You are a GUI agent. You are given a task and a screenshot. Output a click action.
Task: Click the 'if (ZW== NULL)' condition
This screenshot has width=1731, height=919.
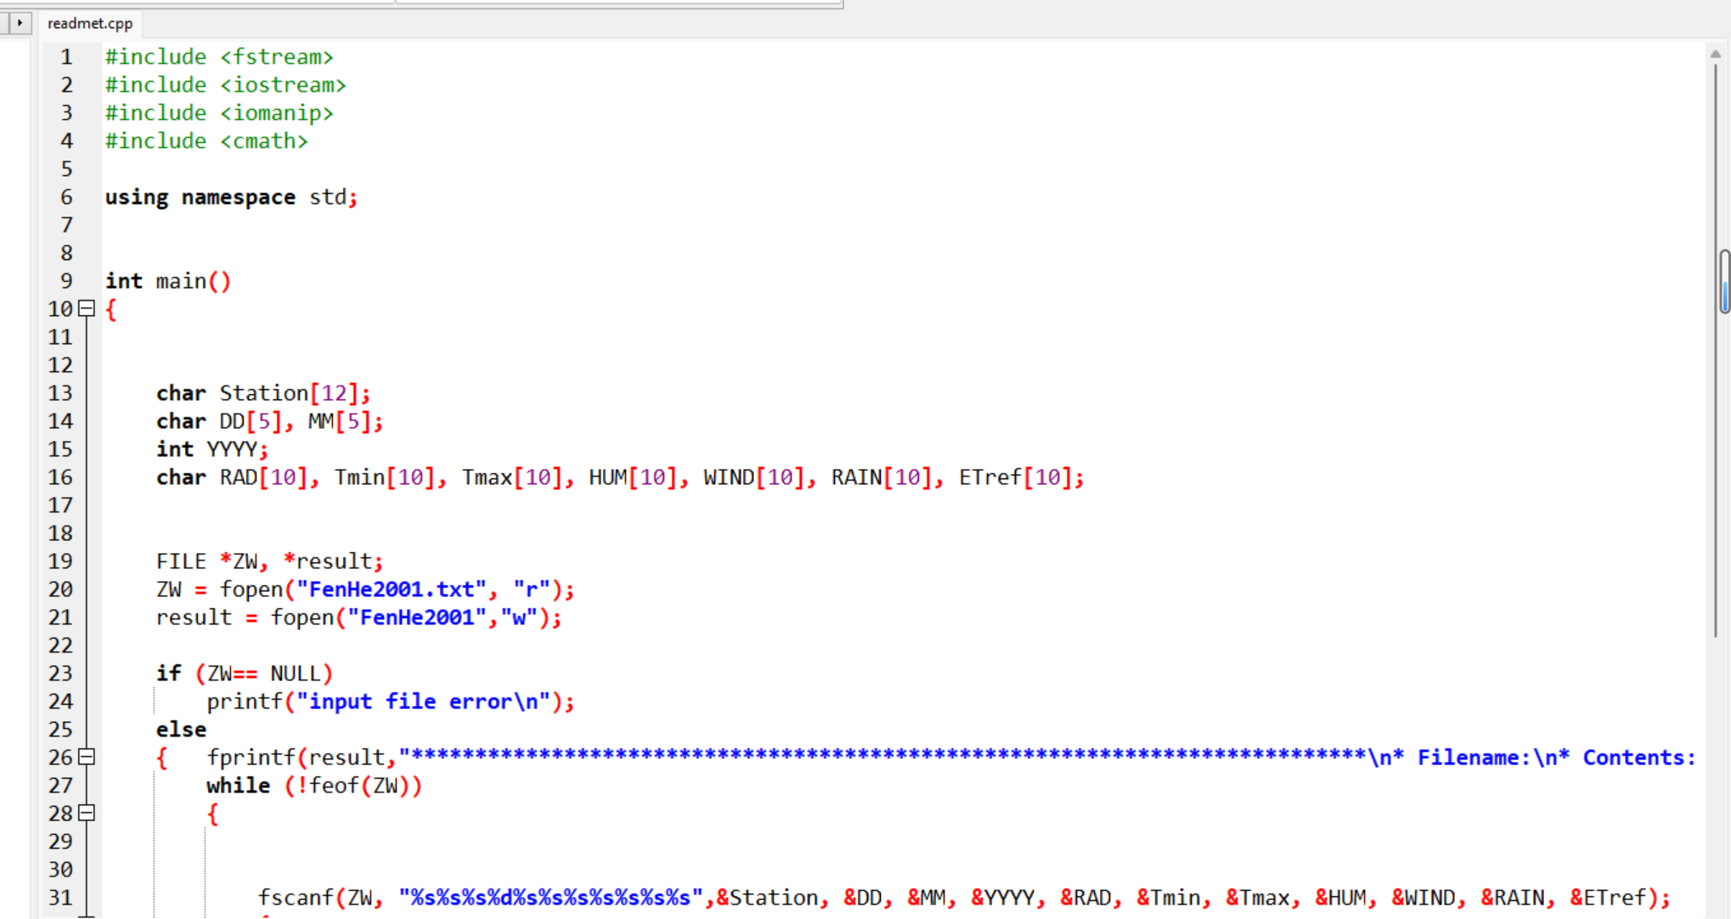coord(245,674)
